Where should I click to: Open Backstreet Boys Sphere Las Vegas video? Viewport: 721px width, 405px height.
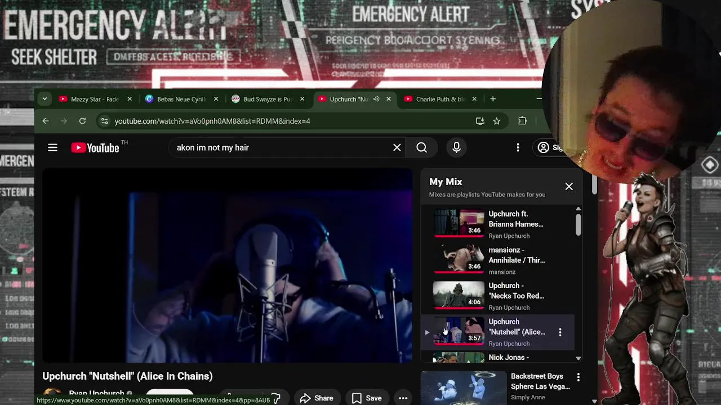(x=540, y=381)
